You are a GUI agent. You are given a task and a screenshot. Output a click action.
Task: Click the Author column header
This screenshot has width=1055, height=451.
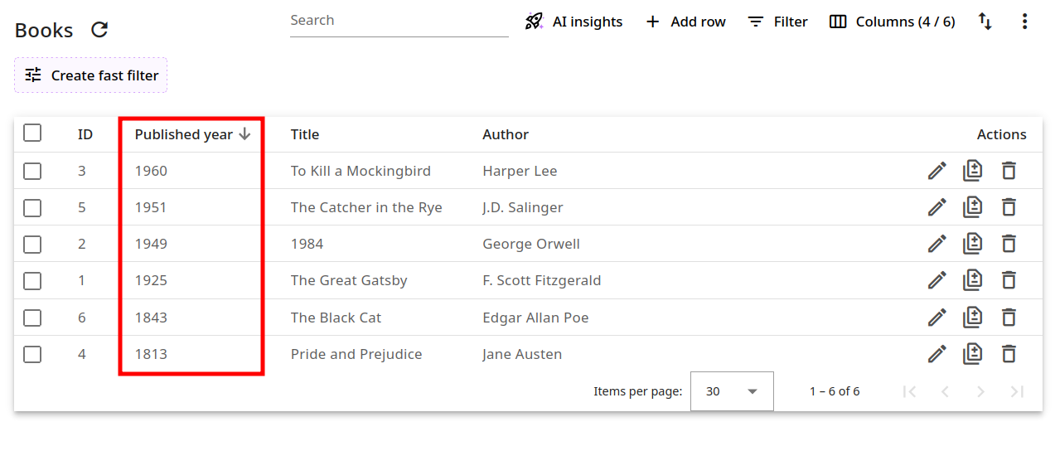tap(506, 134)
